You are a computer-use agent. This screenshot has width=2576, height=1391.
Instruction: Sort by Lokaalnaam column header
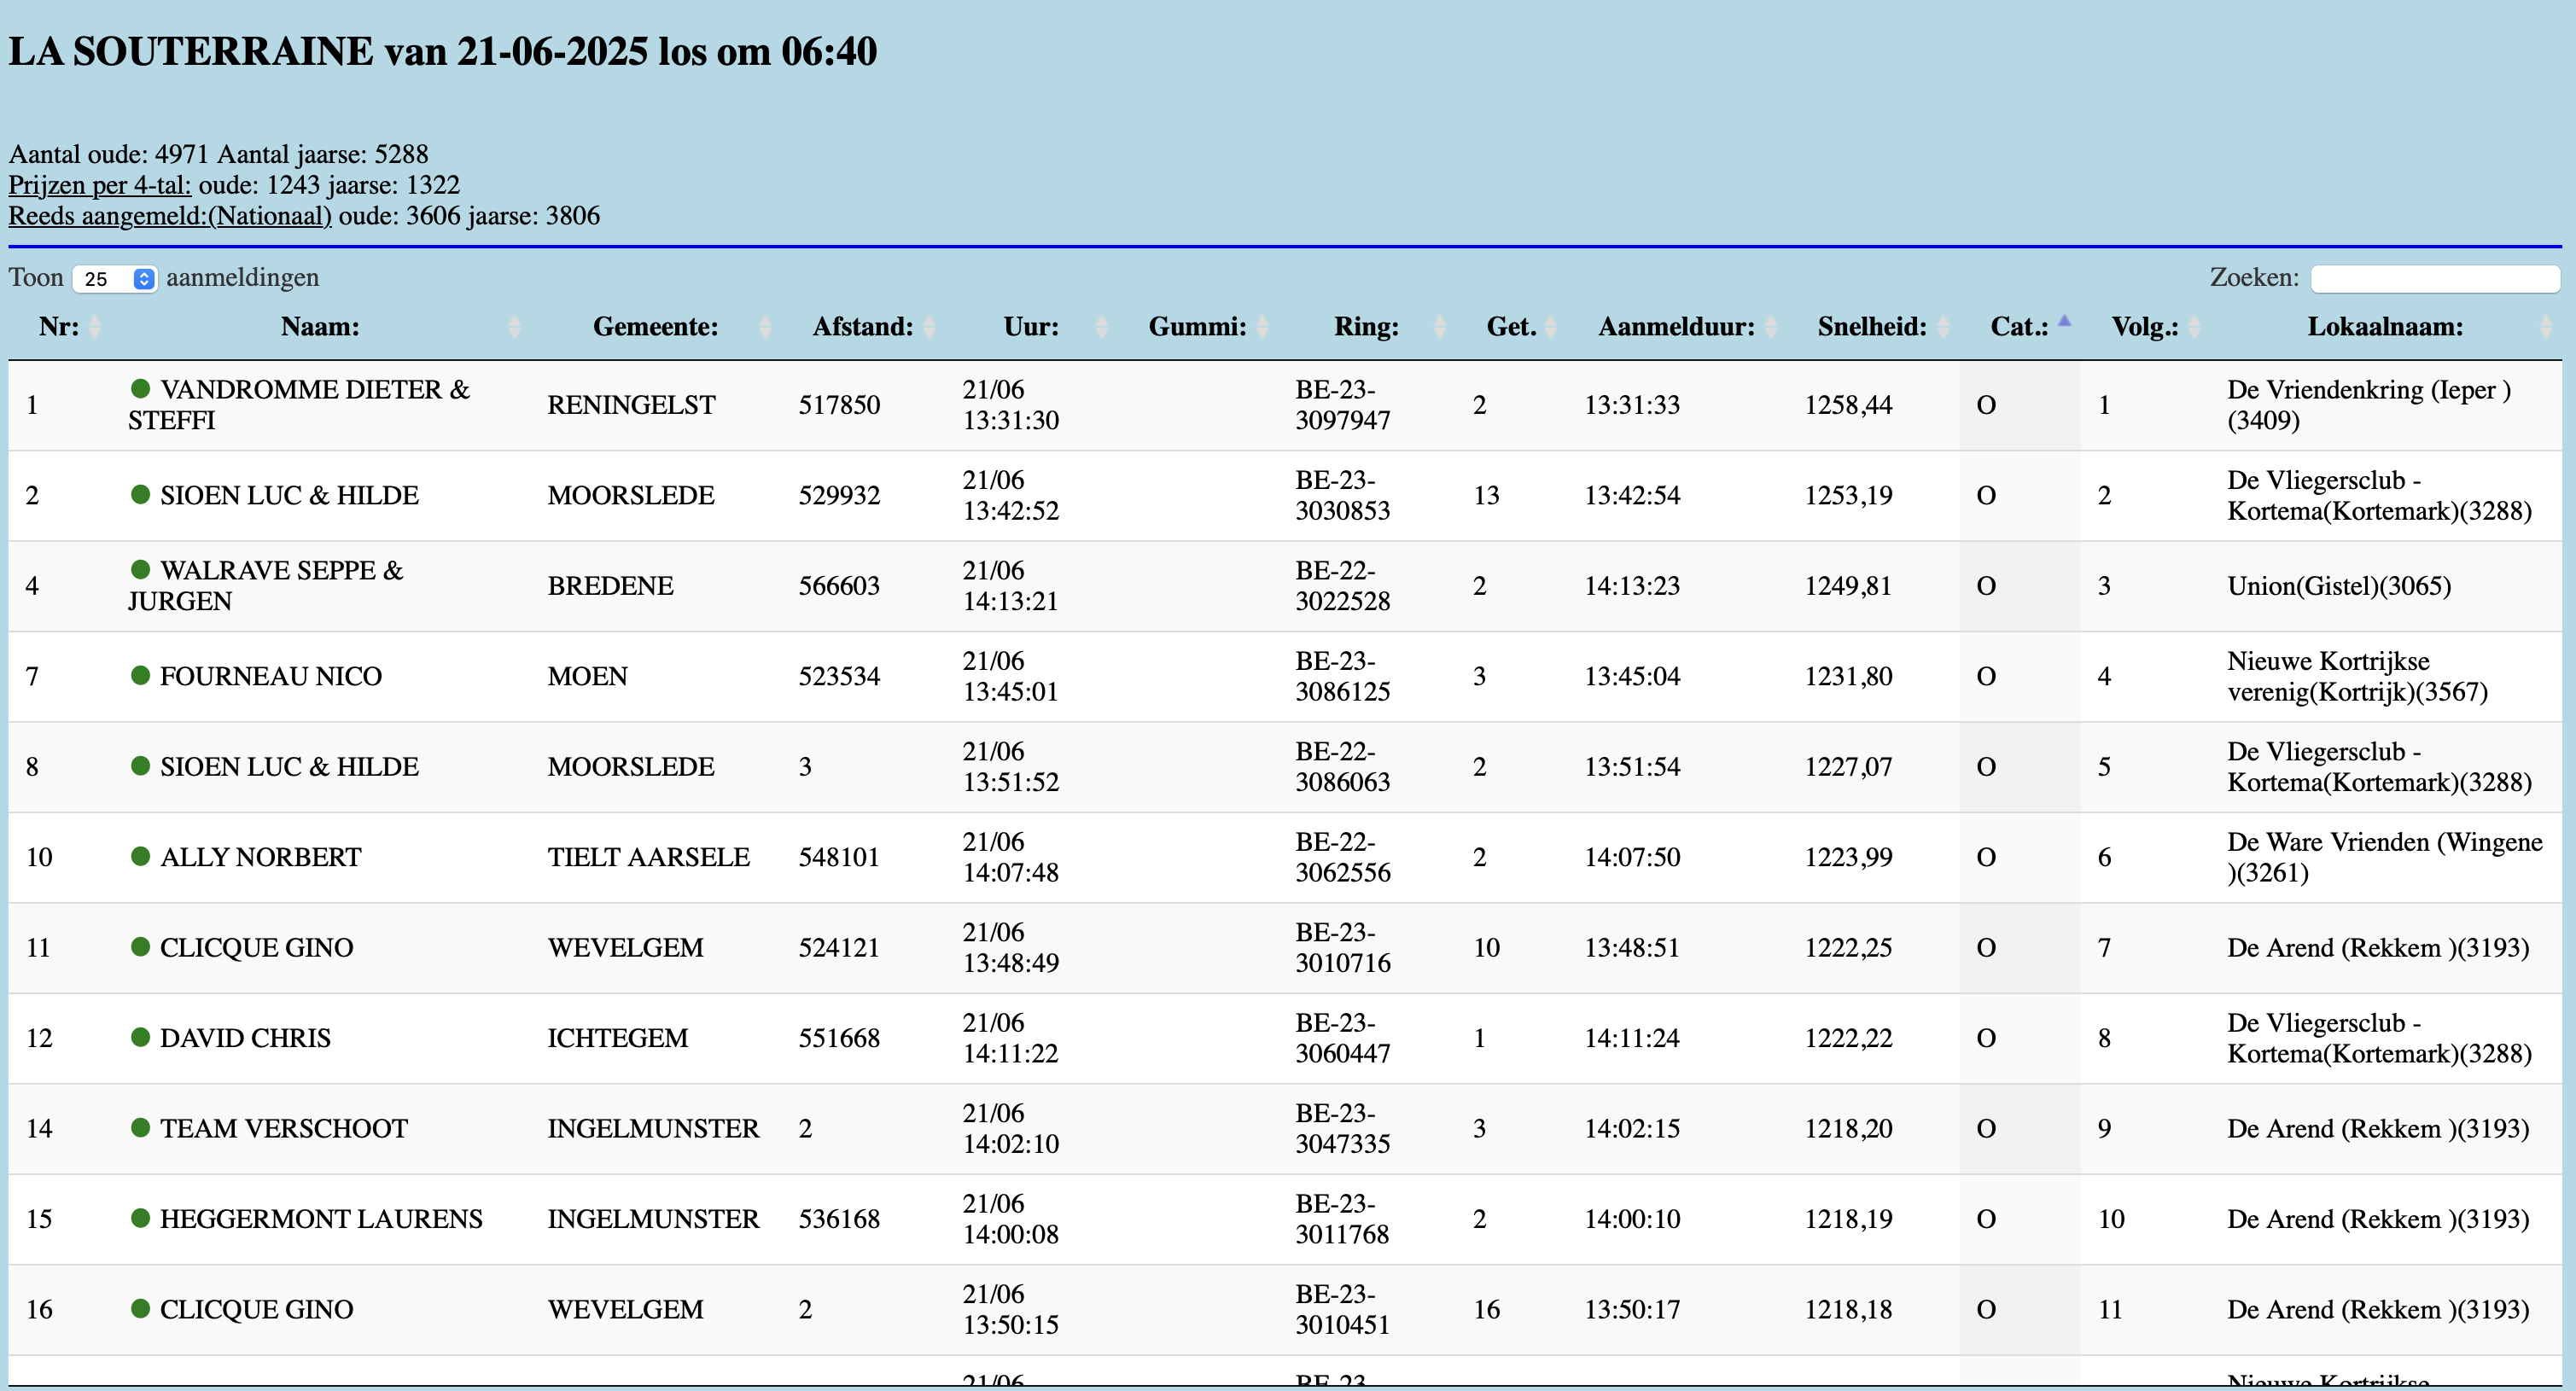(x=2384, y=327)
